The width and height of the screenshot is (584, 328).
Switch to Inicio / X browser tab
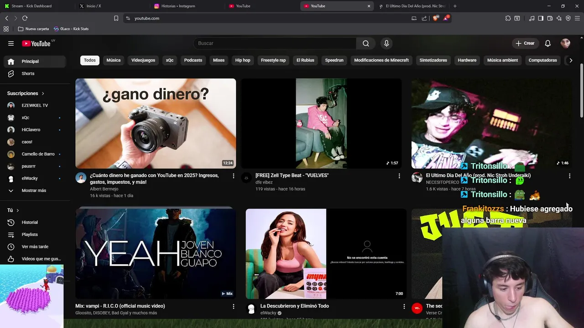click(113, 6)
